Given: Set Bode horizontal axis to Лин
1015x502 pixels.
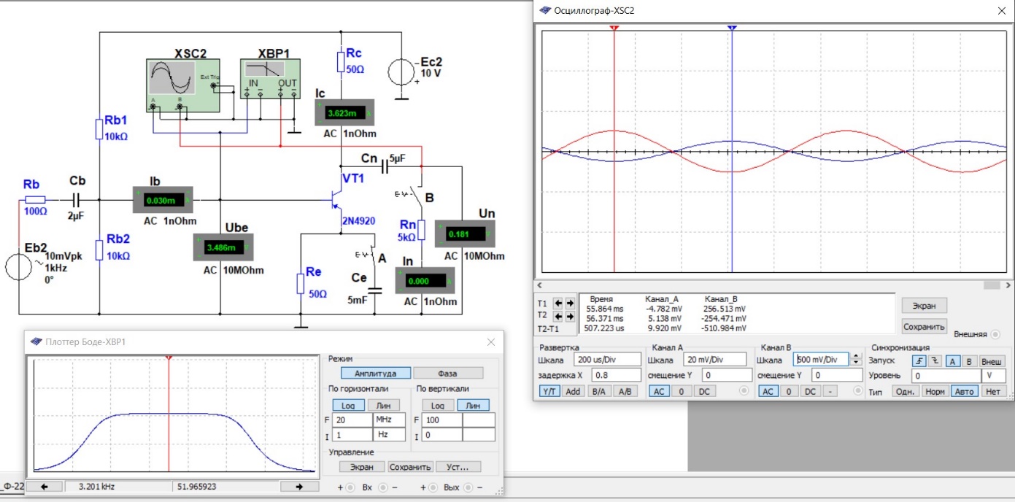Looking at the screenshot, I should [383, 405].
